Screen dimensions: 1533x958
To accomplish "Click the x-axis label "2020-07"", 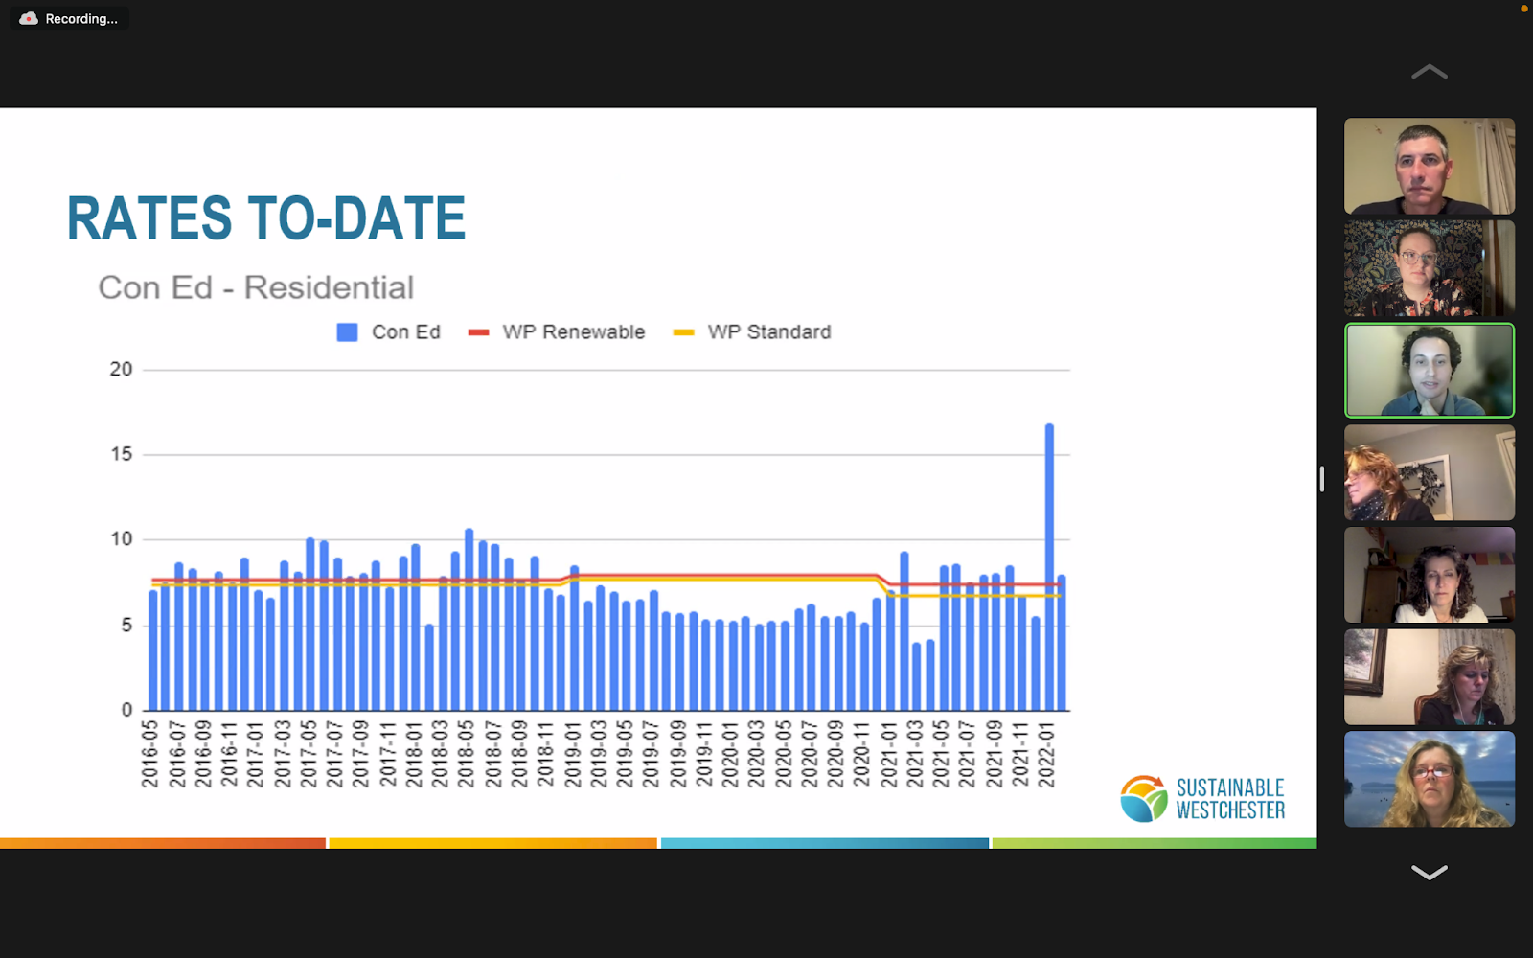I will coord(810,754).
